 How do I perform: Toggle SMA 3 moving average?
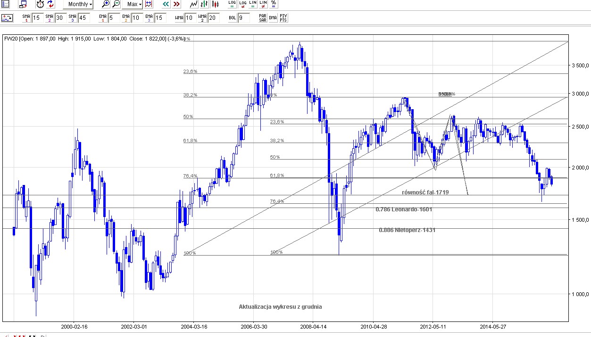(x=72, y=18)
